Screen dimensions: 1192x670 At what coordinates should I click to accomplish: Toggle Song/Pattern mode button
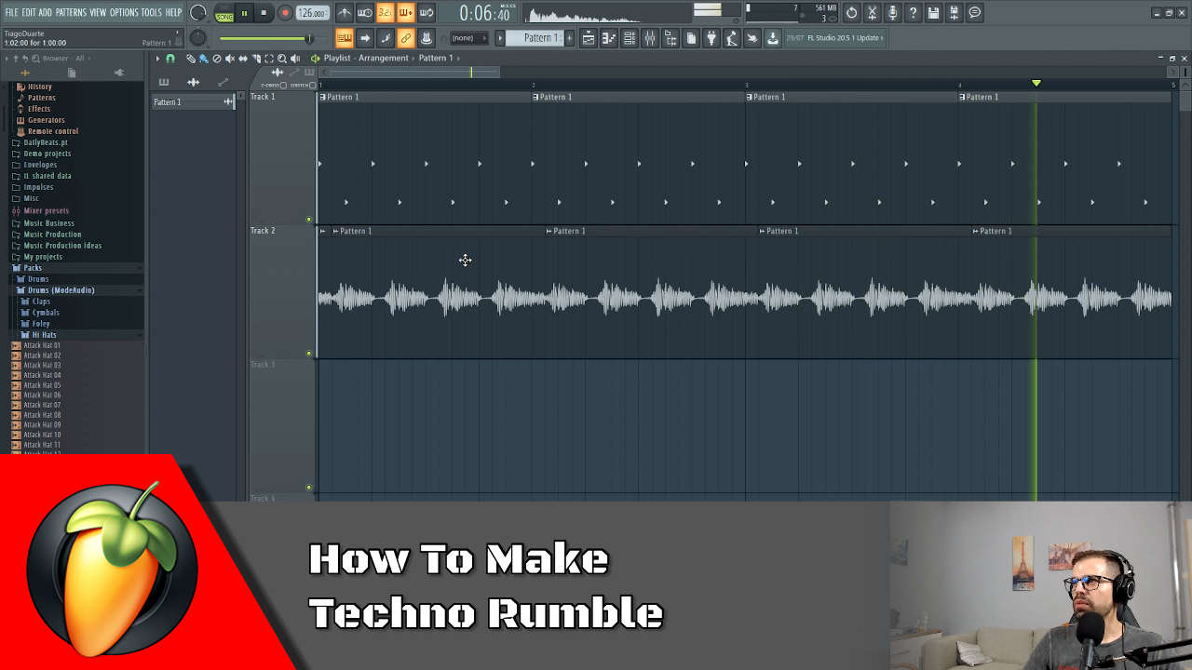[224, 13]
